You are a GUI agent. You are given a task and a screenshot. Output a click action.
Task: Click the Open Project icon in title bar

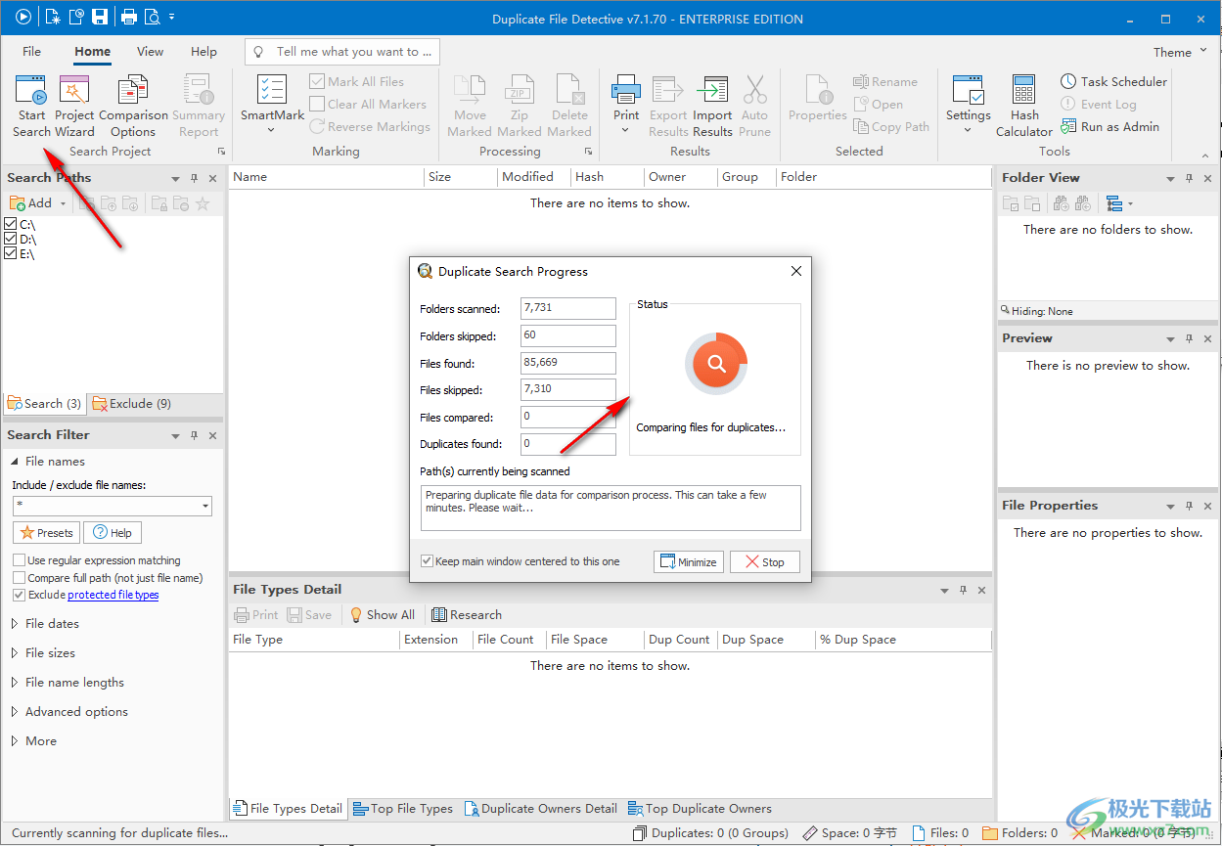tap(76, 17)
